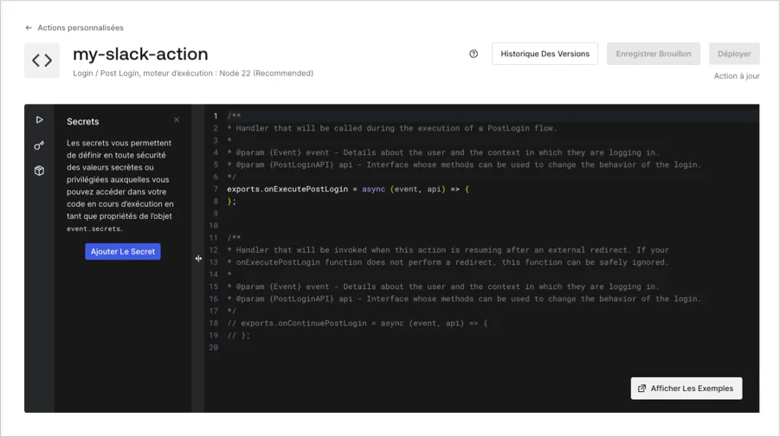Click line number 1 in gutter
This screenshot has height=437, width=780.
click(216, 116)
